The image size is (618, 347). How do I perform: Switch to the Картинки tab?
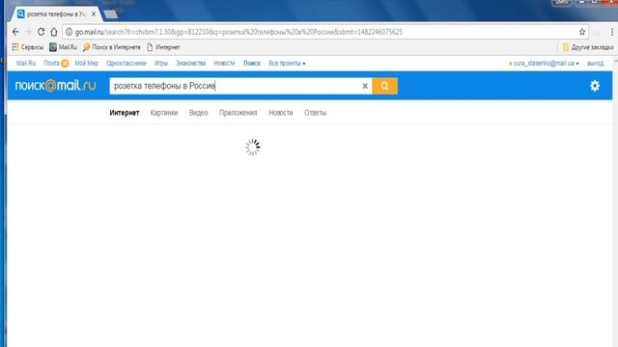point(164,113)
